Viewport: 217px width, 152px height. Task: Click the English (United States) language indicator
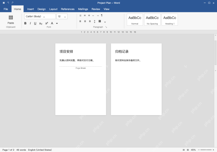tap(40, 150)
